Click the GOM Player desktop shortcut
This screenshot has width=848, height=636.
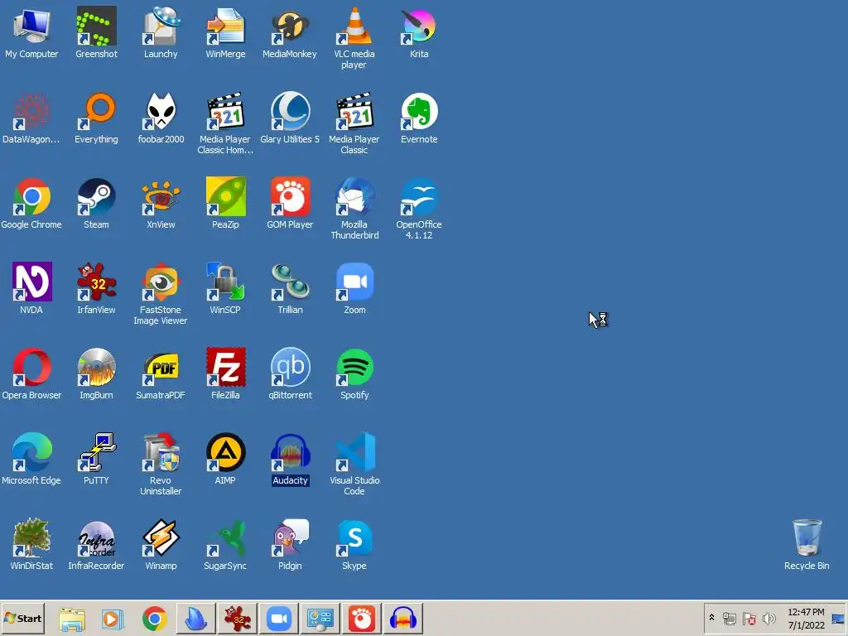[290, 204]
